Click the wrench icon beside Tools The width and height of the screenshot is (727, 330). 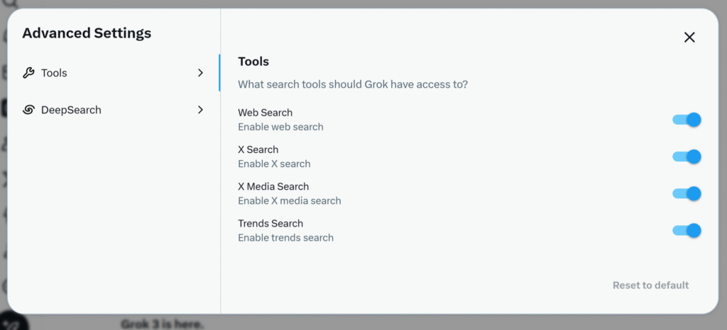(x=28, y=73)
